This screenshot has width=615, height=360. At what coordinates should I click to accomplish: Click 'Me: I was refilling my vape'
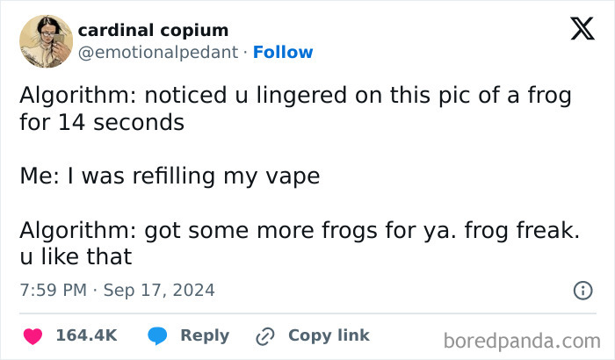tap(170, 176)
